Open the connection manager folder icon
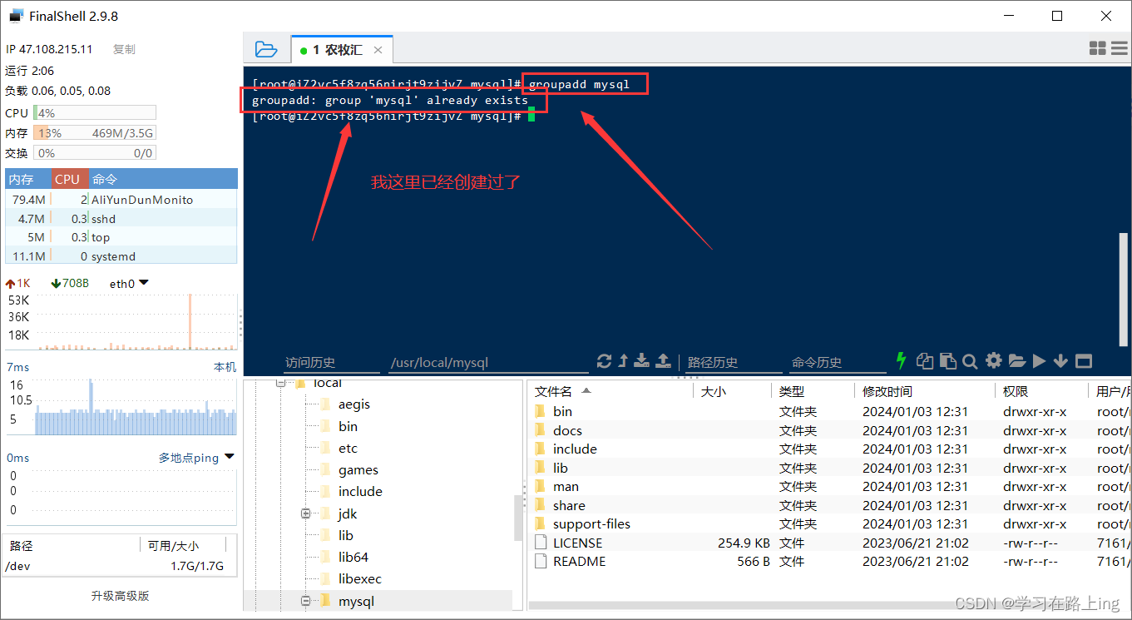This screenshot has width=1132, height=620. [265, 49]
